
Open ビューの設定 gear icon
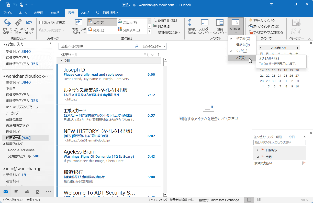point(18,27)
